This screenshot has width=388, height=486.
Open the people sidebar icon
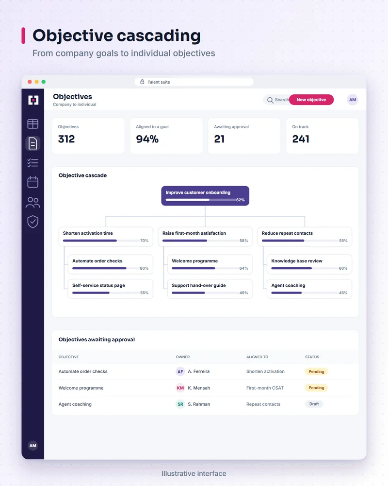[x=33, y=202]
